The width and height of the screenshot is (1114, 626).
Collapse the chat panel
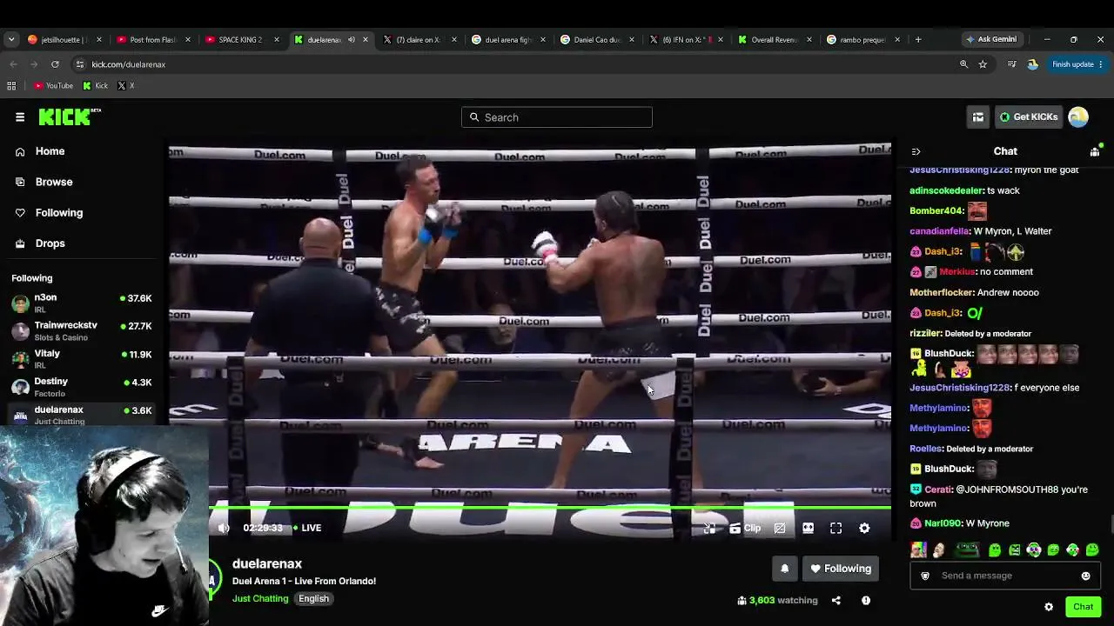click(x=916, y=151)
